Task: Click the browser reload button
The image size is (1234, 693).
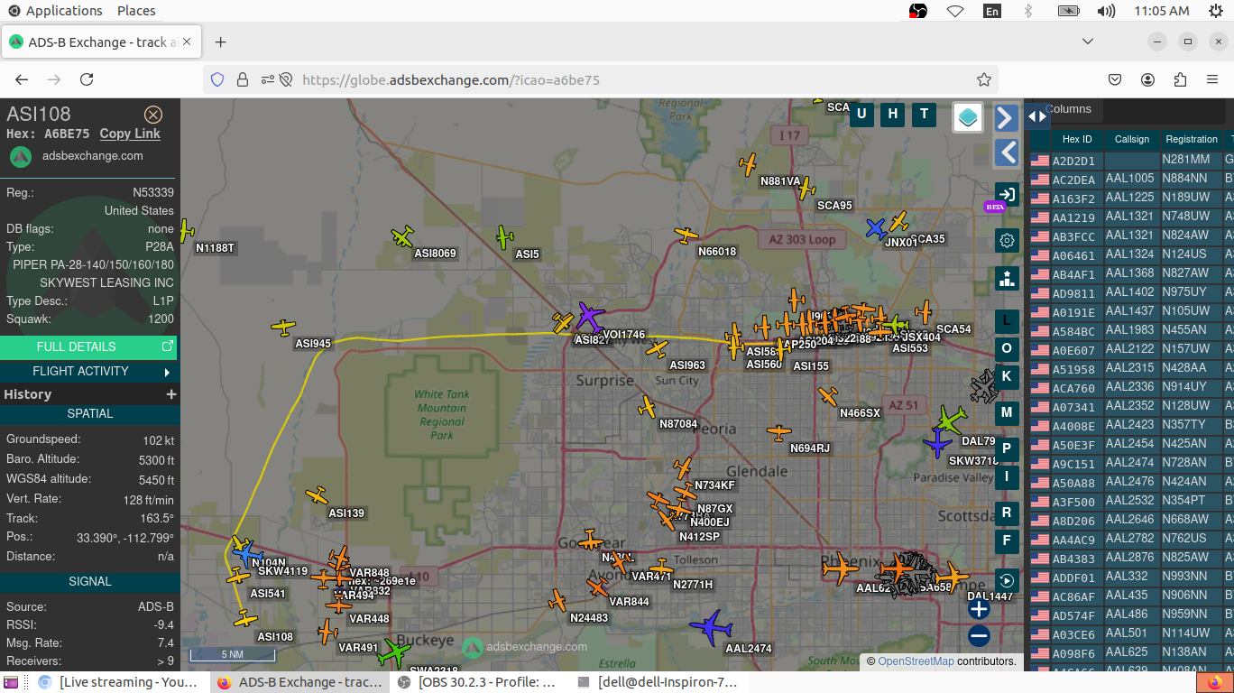Action: 87,79
